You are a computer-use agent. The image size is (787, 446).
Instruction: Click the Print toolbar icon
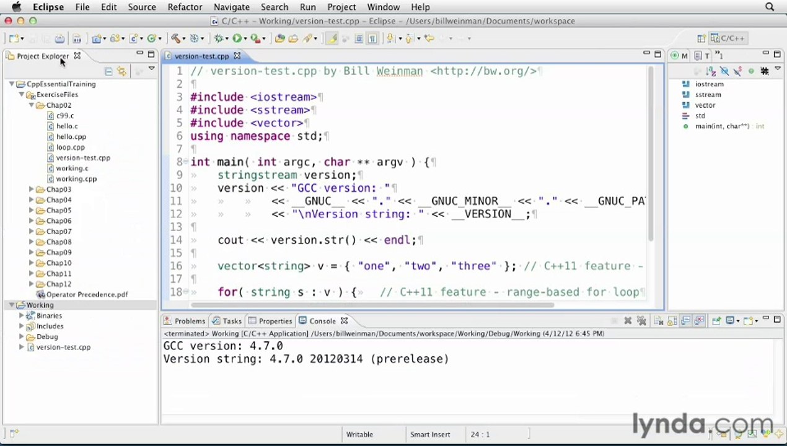59,38
